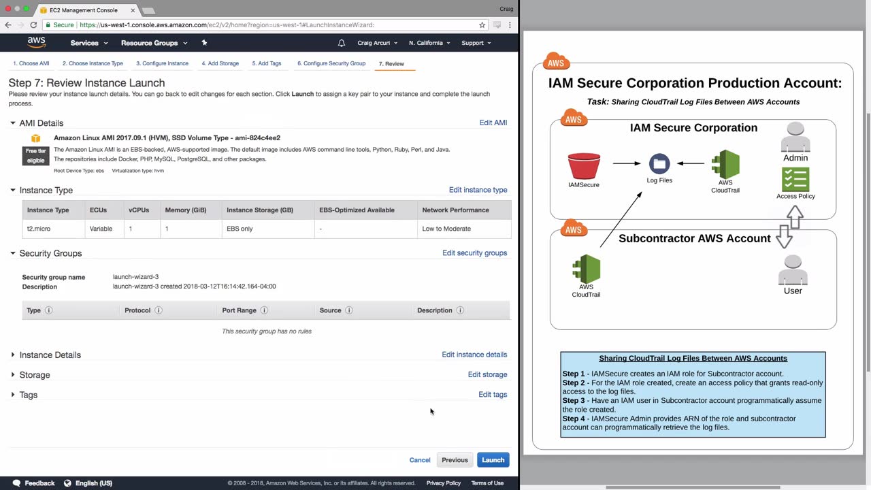This screenshot has height=490, width=871.
Task: Show info for the Source column
Action: coord(349,310)
